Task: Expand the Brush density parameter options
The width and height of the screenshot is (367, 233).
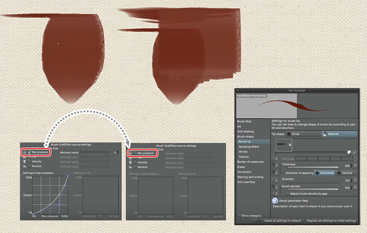Action: tap(277, 186)
